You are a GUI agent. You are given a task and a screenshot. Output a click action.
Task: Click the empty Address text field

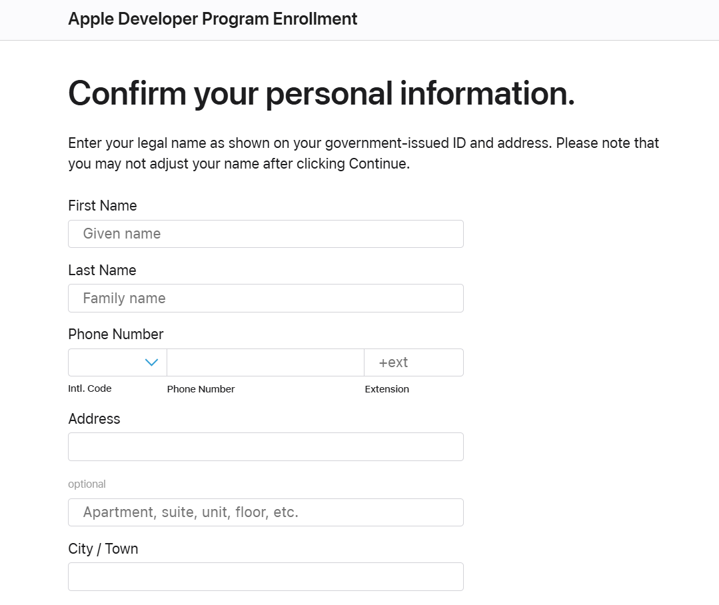click(x=265, y=446)
